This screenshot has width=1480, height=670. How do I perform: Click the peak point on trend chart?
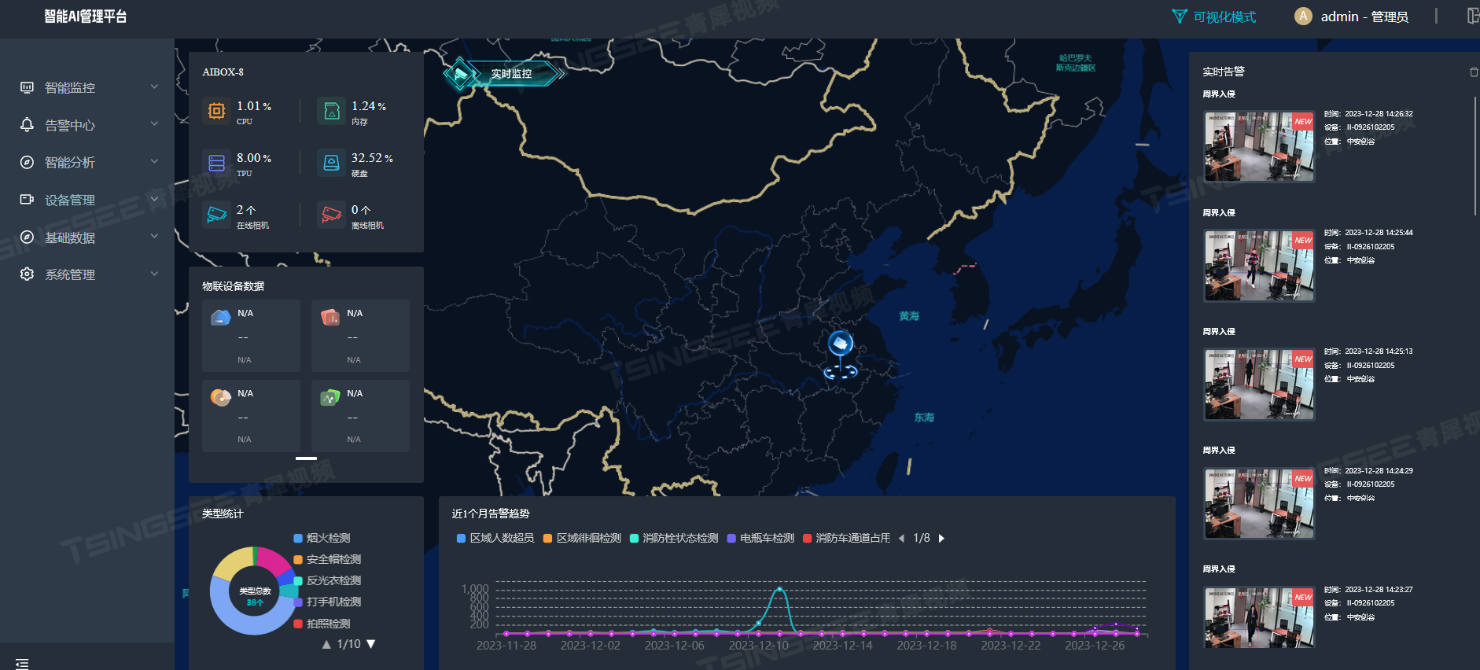779,588
